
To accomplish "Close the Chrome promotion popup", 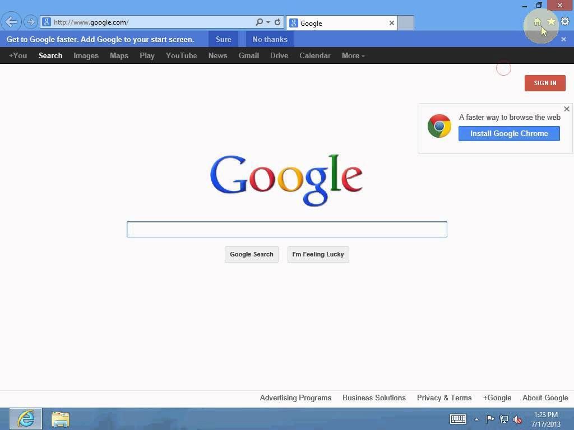I will click(567, 109).
